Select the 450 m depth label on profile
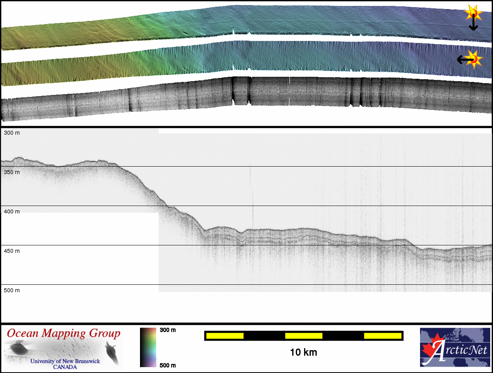Screen dimensions: 493x373 pyautogui.click(x=12, y=251)
